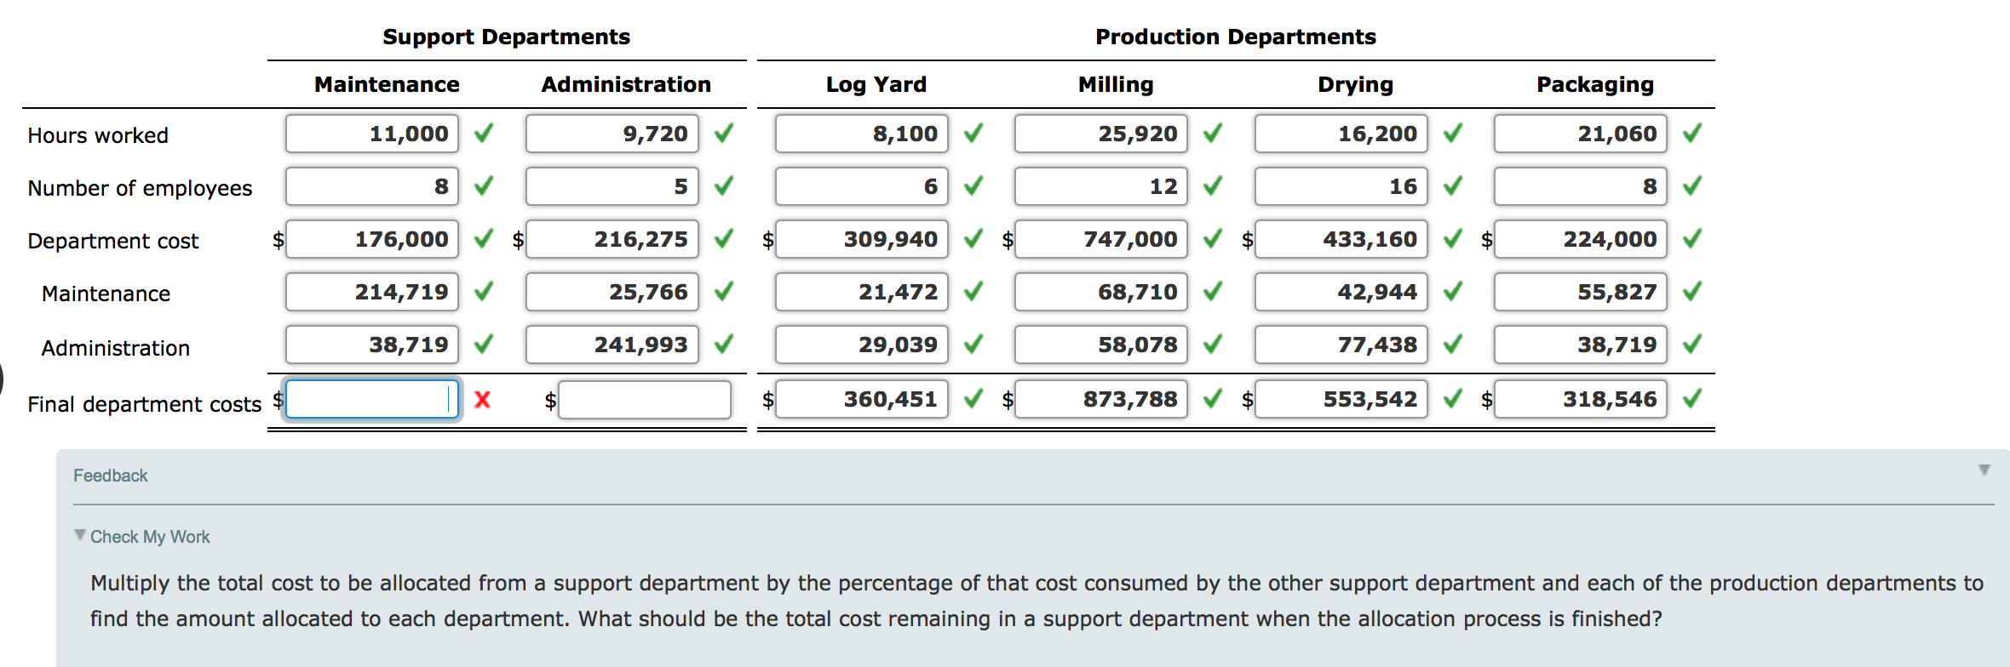Select the Administration allocation field 241,993
The image size is (2010, 667).
pyautogui.click(x=612, y=345)
